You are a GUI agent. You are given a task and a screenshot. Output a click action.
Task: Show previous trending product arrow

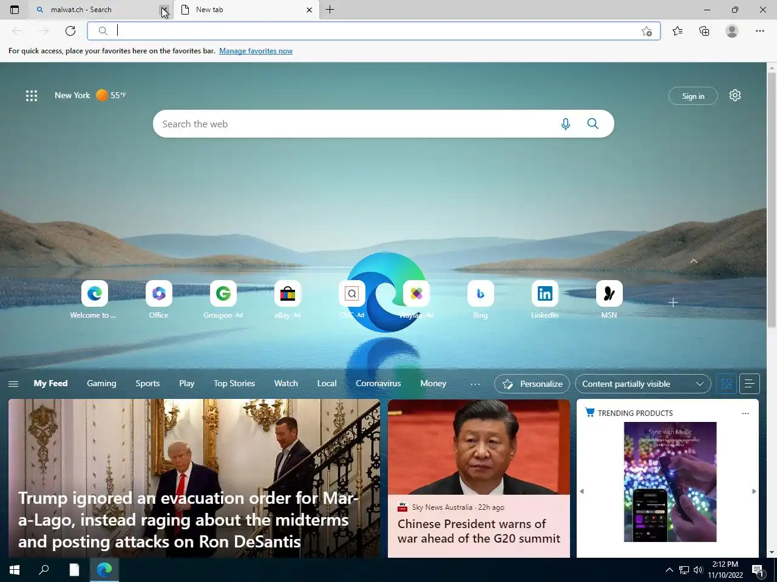[582, 491]
